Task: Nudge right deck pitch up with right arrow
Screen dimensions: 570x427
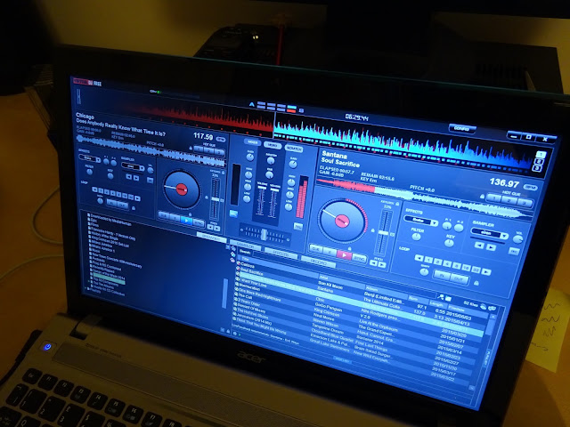Action: click(x=382, y=265)
